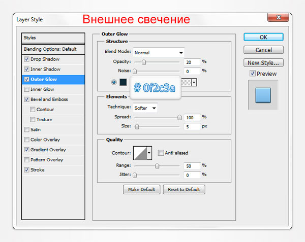Enable the Color Overlay checkbox
The width and height of the screenshot is (305, 242).
point(26,140)
